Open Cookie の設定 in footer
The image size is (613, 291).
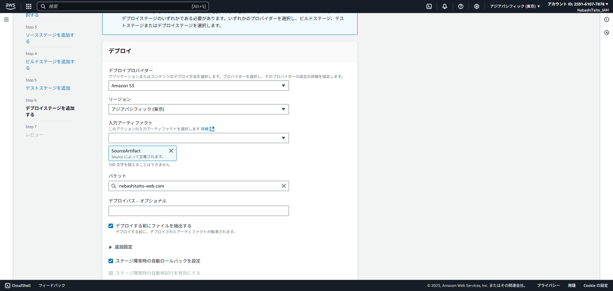coord(596,286)
